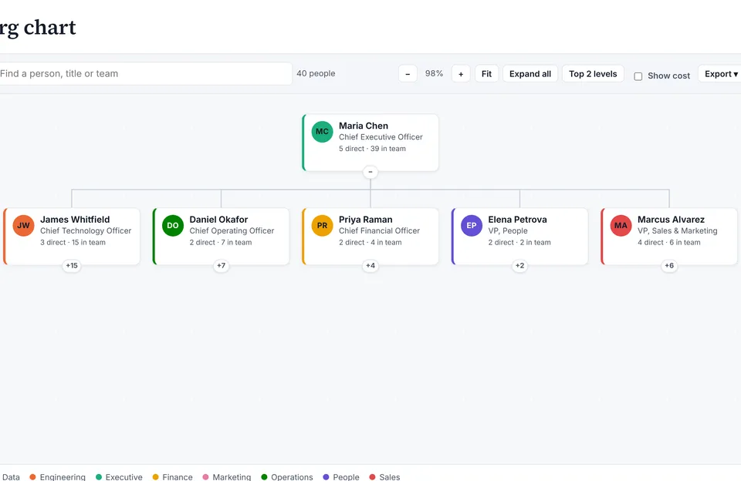Click '2 direct · 2 in team' text

pyautogui.click(x=519, y=243)
